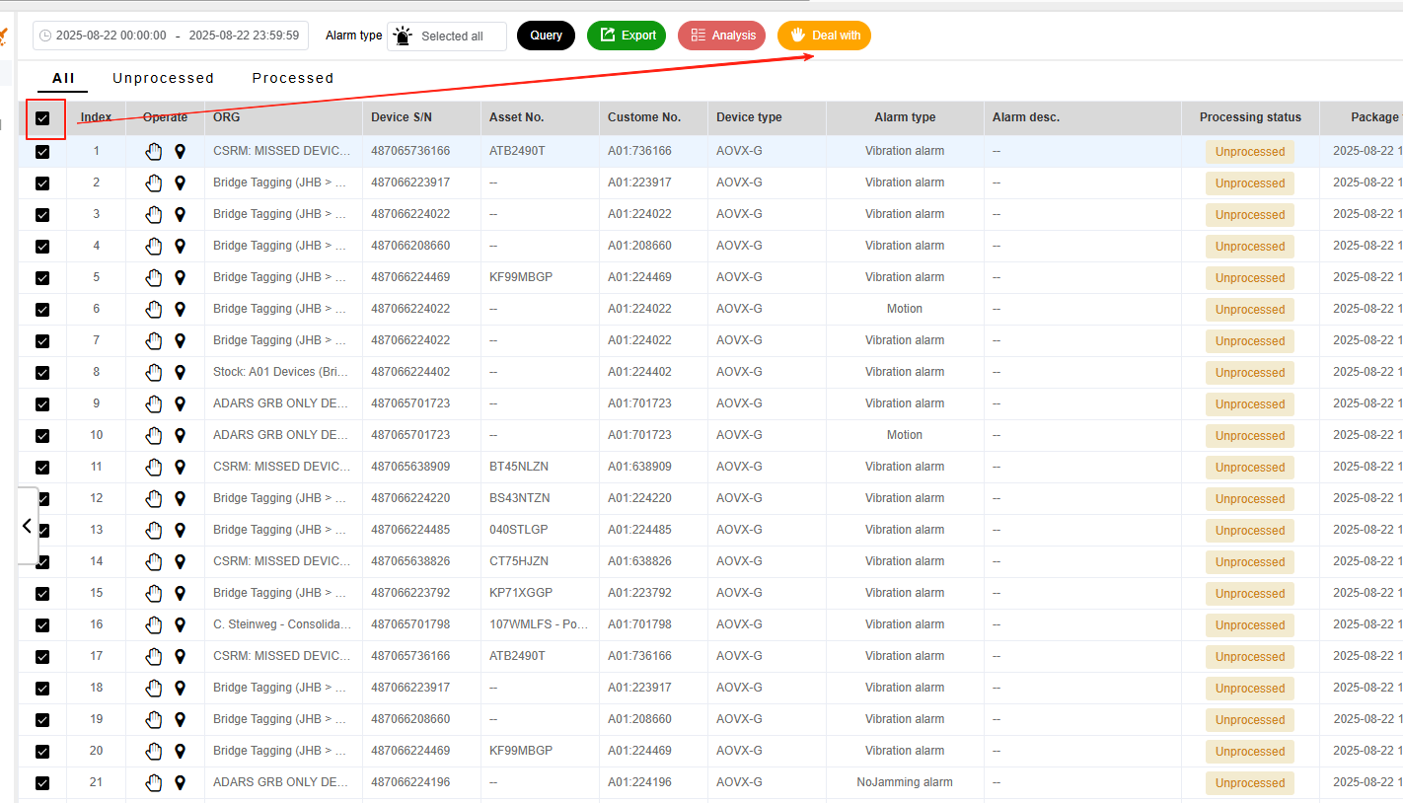Open the Alarm type dropdown
This screenshot has height=803, width=1403.
click(447, 36)
